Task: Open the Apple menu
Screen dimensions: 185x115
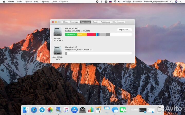Action: click(4, 2)
